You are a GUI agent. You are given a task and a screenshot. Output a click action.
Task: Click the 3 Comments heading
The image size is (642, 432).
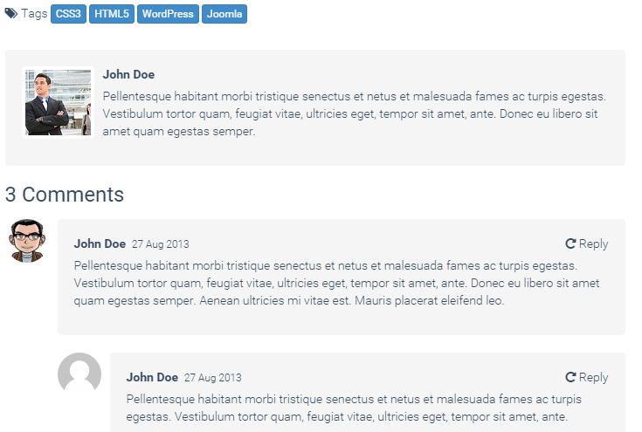pyautogui.click(x=65, y=195)
